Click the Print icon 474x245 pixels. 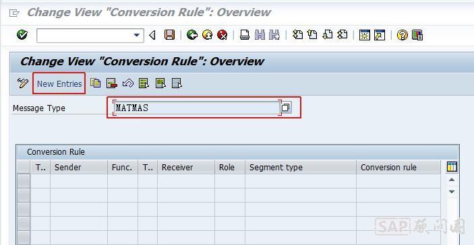point(245,35)
